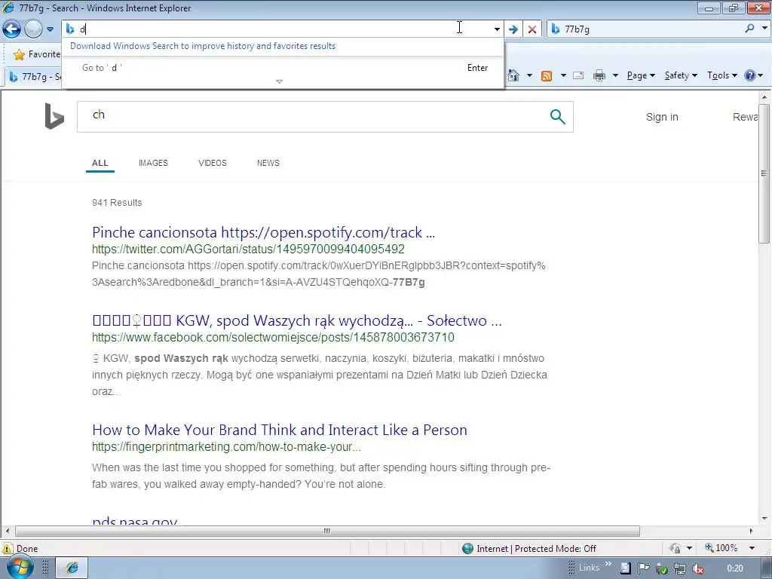Open the recent pages dropdown arrow

[50, 29]
